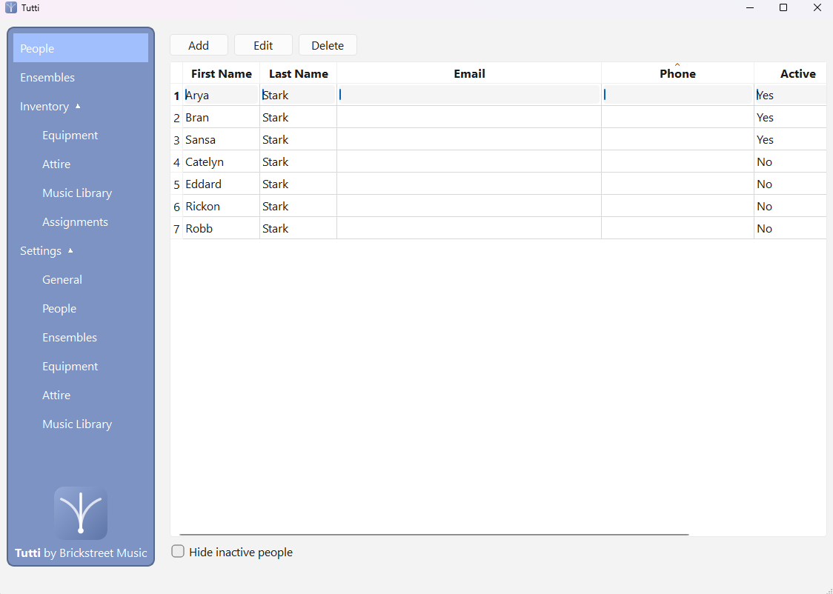Sort by the Phone column header
This screenshot has width=833, height=594.
[x=677, y=73]
